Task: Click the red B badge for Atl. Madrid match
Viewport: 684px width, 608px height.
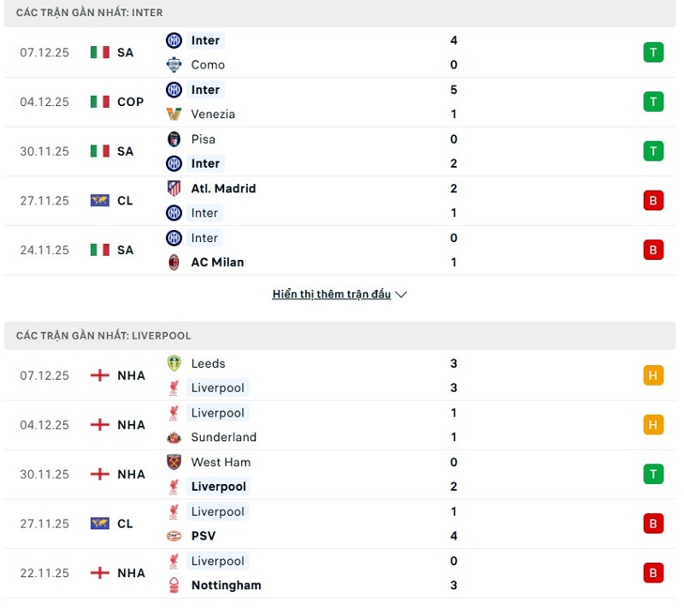Action: pos(653,201)
